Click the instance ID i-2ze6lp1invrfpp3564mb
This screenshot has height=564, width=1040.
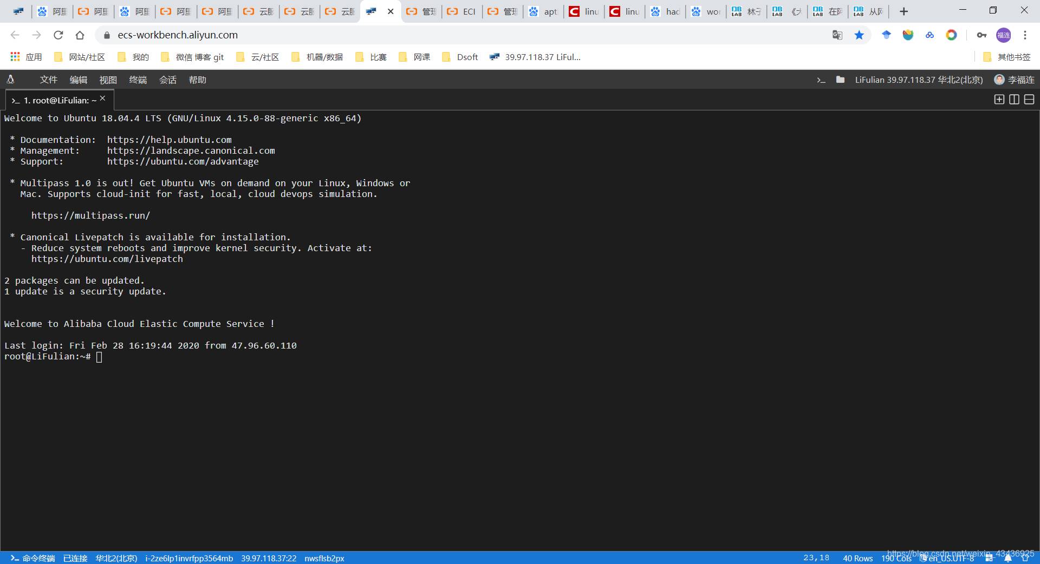pos(189,558)
